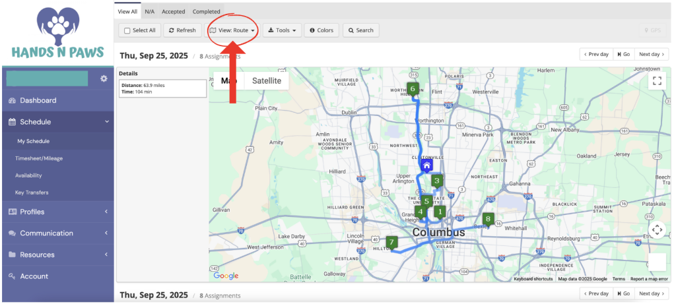The height and width of the screenshot is (304, 676).
Task: Go to Next day at top
Action: click(x=651, y=54)
